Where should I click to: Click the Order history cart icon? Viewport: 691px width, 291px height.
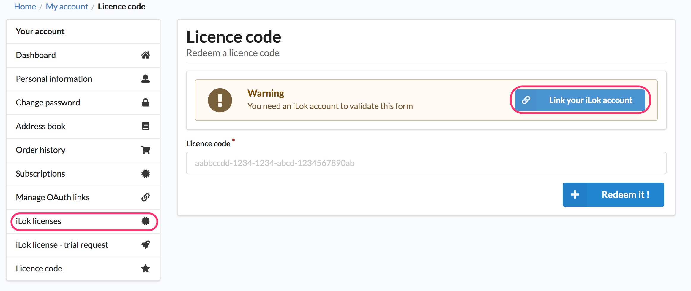(145, 150)
